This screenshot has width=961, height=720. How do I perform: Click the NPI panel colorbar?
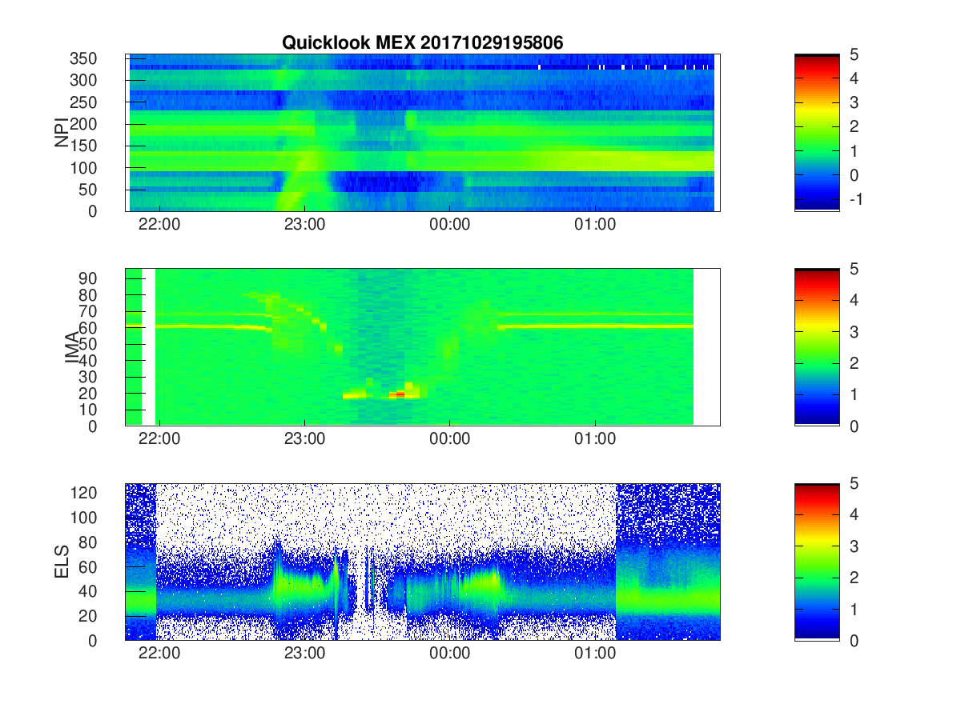817,133
